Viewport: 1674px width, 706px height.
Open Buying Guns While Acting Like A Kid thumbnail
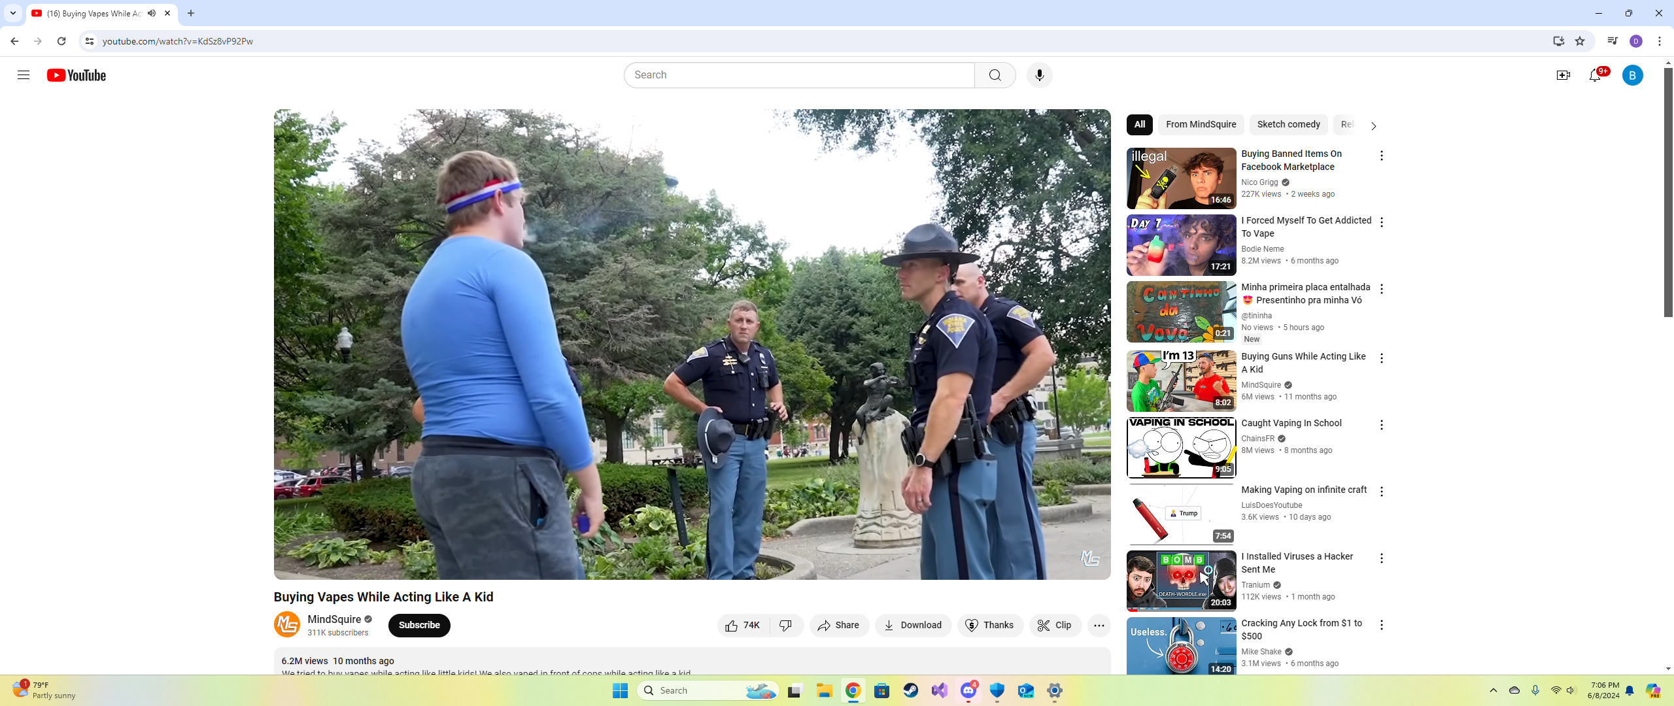pyautogui.click(x=1181, y=380)
